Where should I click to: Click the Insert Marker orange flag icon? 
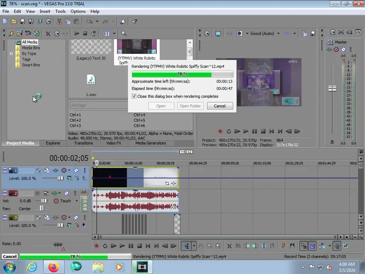[283, 246]
